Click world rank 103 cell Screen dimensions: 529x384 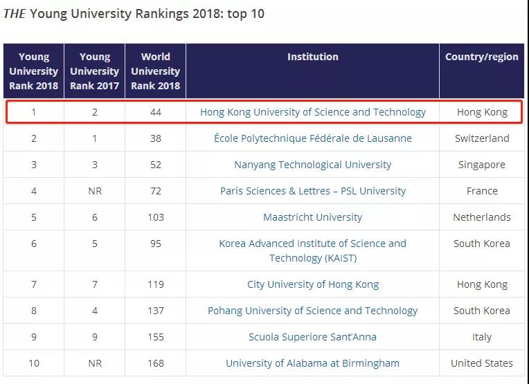point(156,217)
